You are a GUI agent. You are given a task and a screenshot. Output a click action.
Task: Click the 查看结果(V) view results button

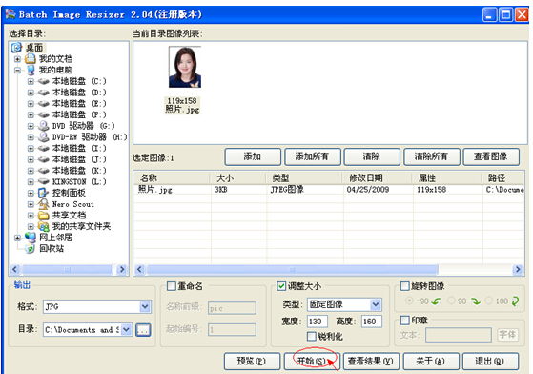tap(371, 361)
